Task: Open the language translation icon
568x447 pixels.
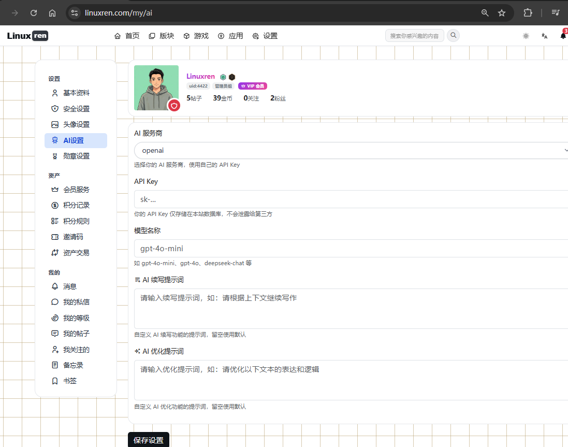Action: pos(545,36)
